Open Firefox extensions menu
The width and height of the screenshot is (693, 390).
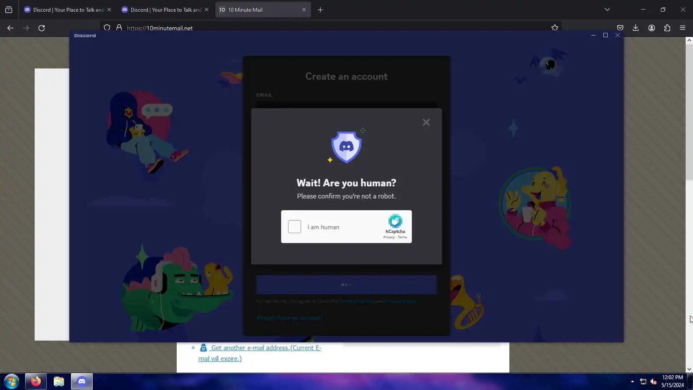(667, 28)
